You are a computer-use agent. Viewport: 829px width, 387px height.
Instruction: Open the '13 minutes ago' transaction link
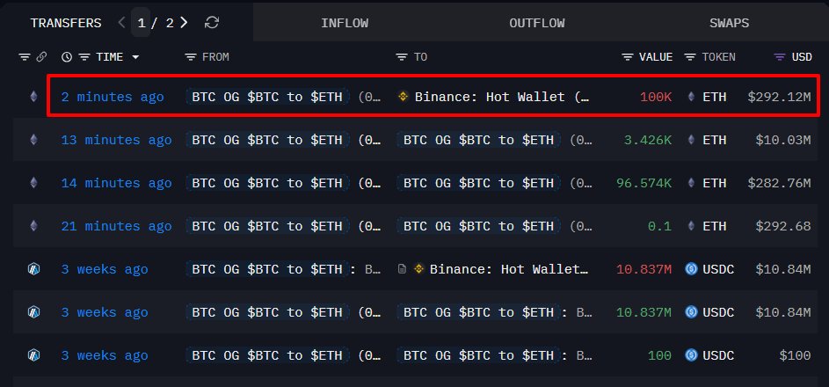pos(116,140)
